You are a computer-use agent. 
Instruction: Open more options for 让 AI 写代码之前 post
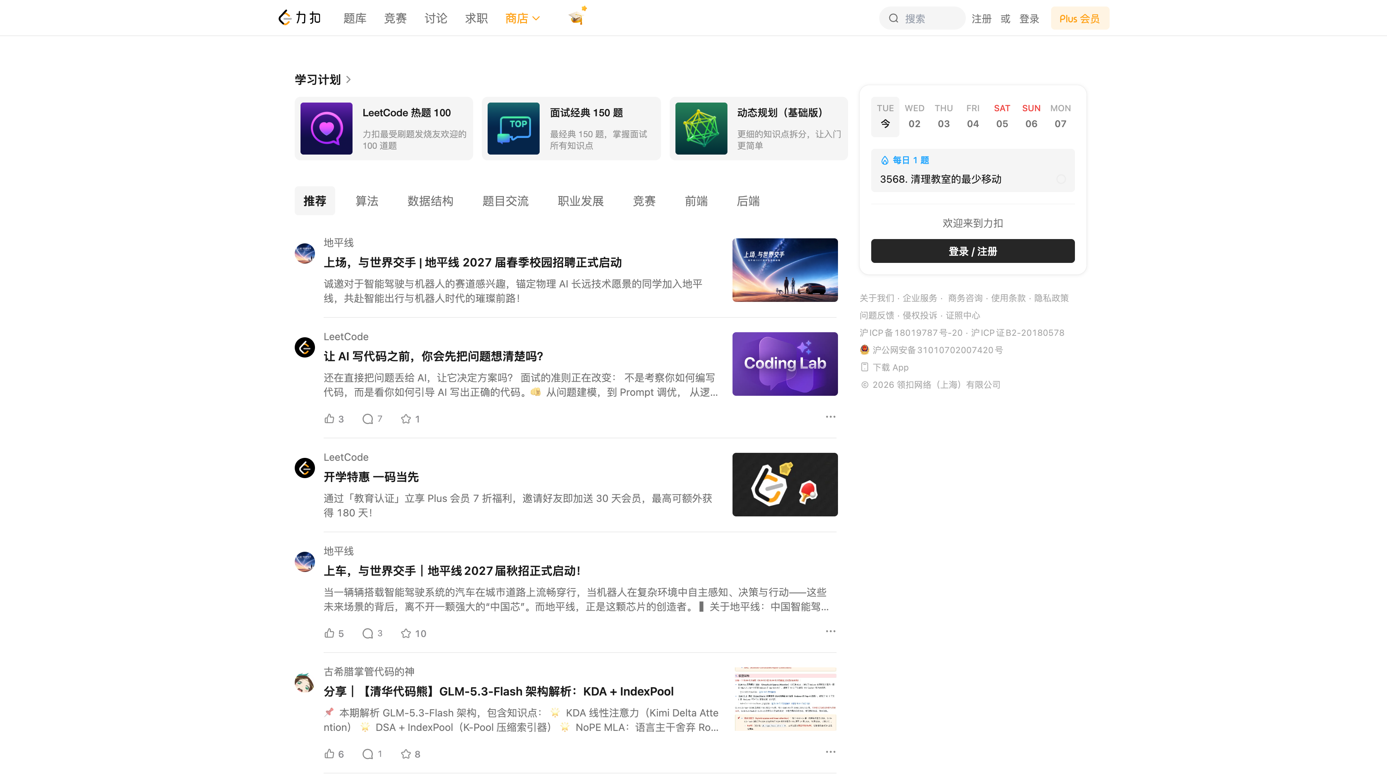tap(830, 417)
